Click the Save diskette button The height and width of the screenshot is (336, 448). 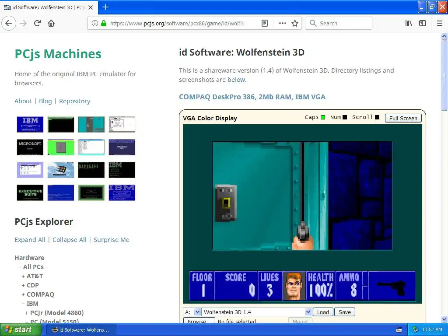[x=345, y=312]
